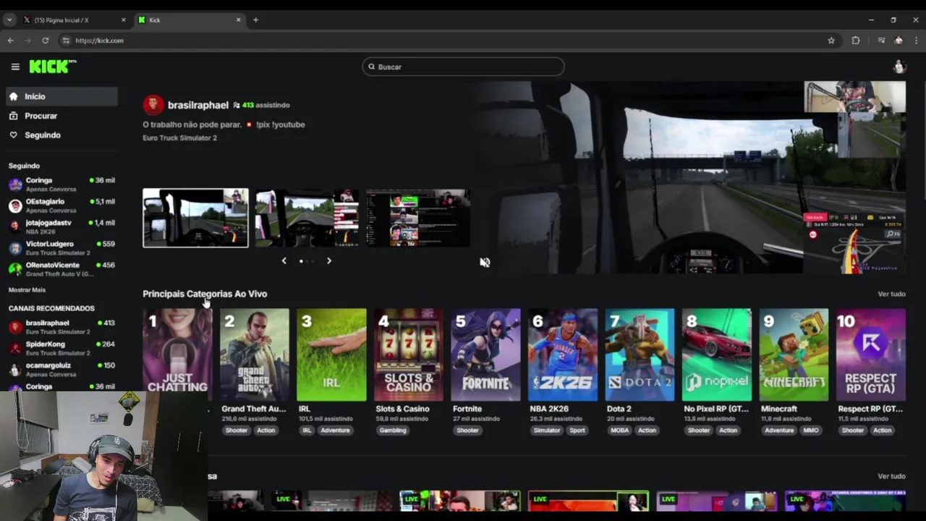
Task: Open the Slots & Casino category card
Action: (408, 355)
